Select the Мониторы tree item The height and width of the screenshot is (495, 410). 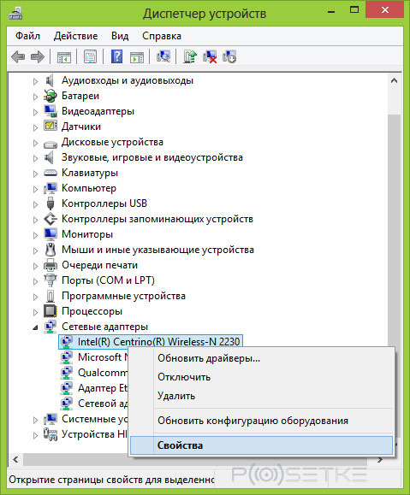click(x=87, y=234)
